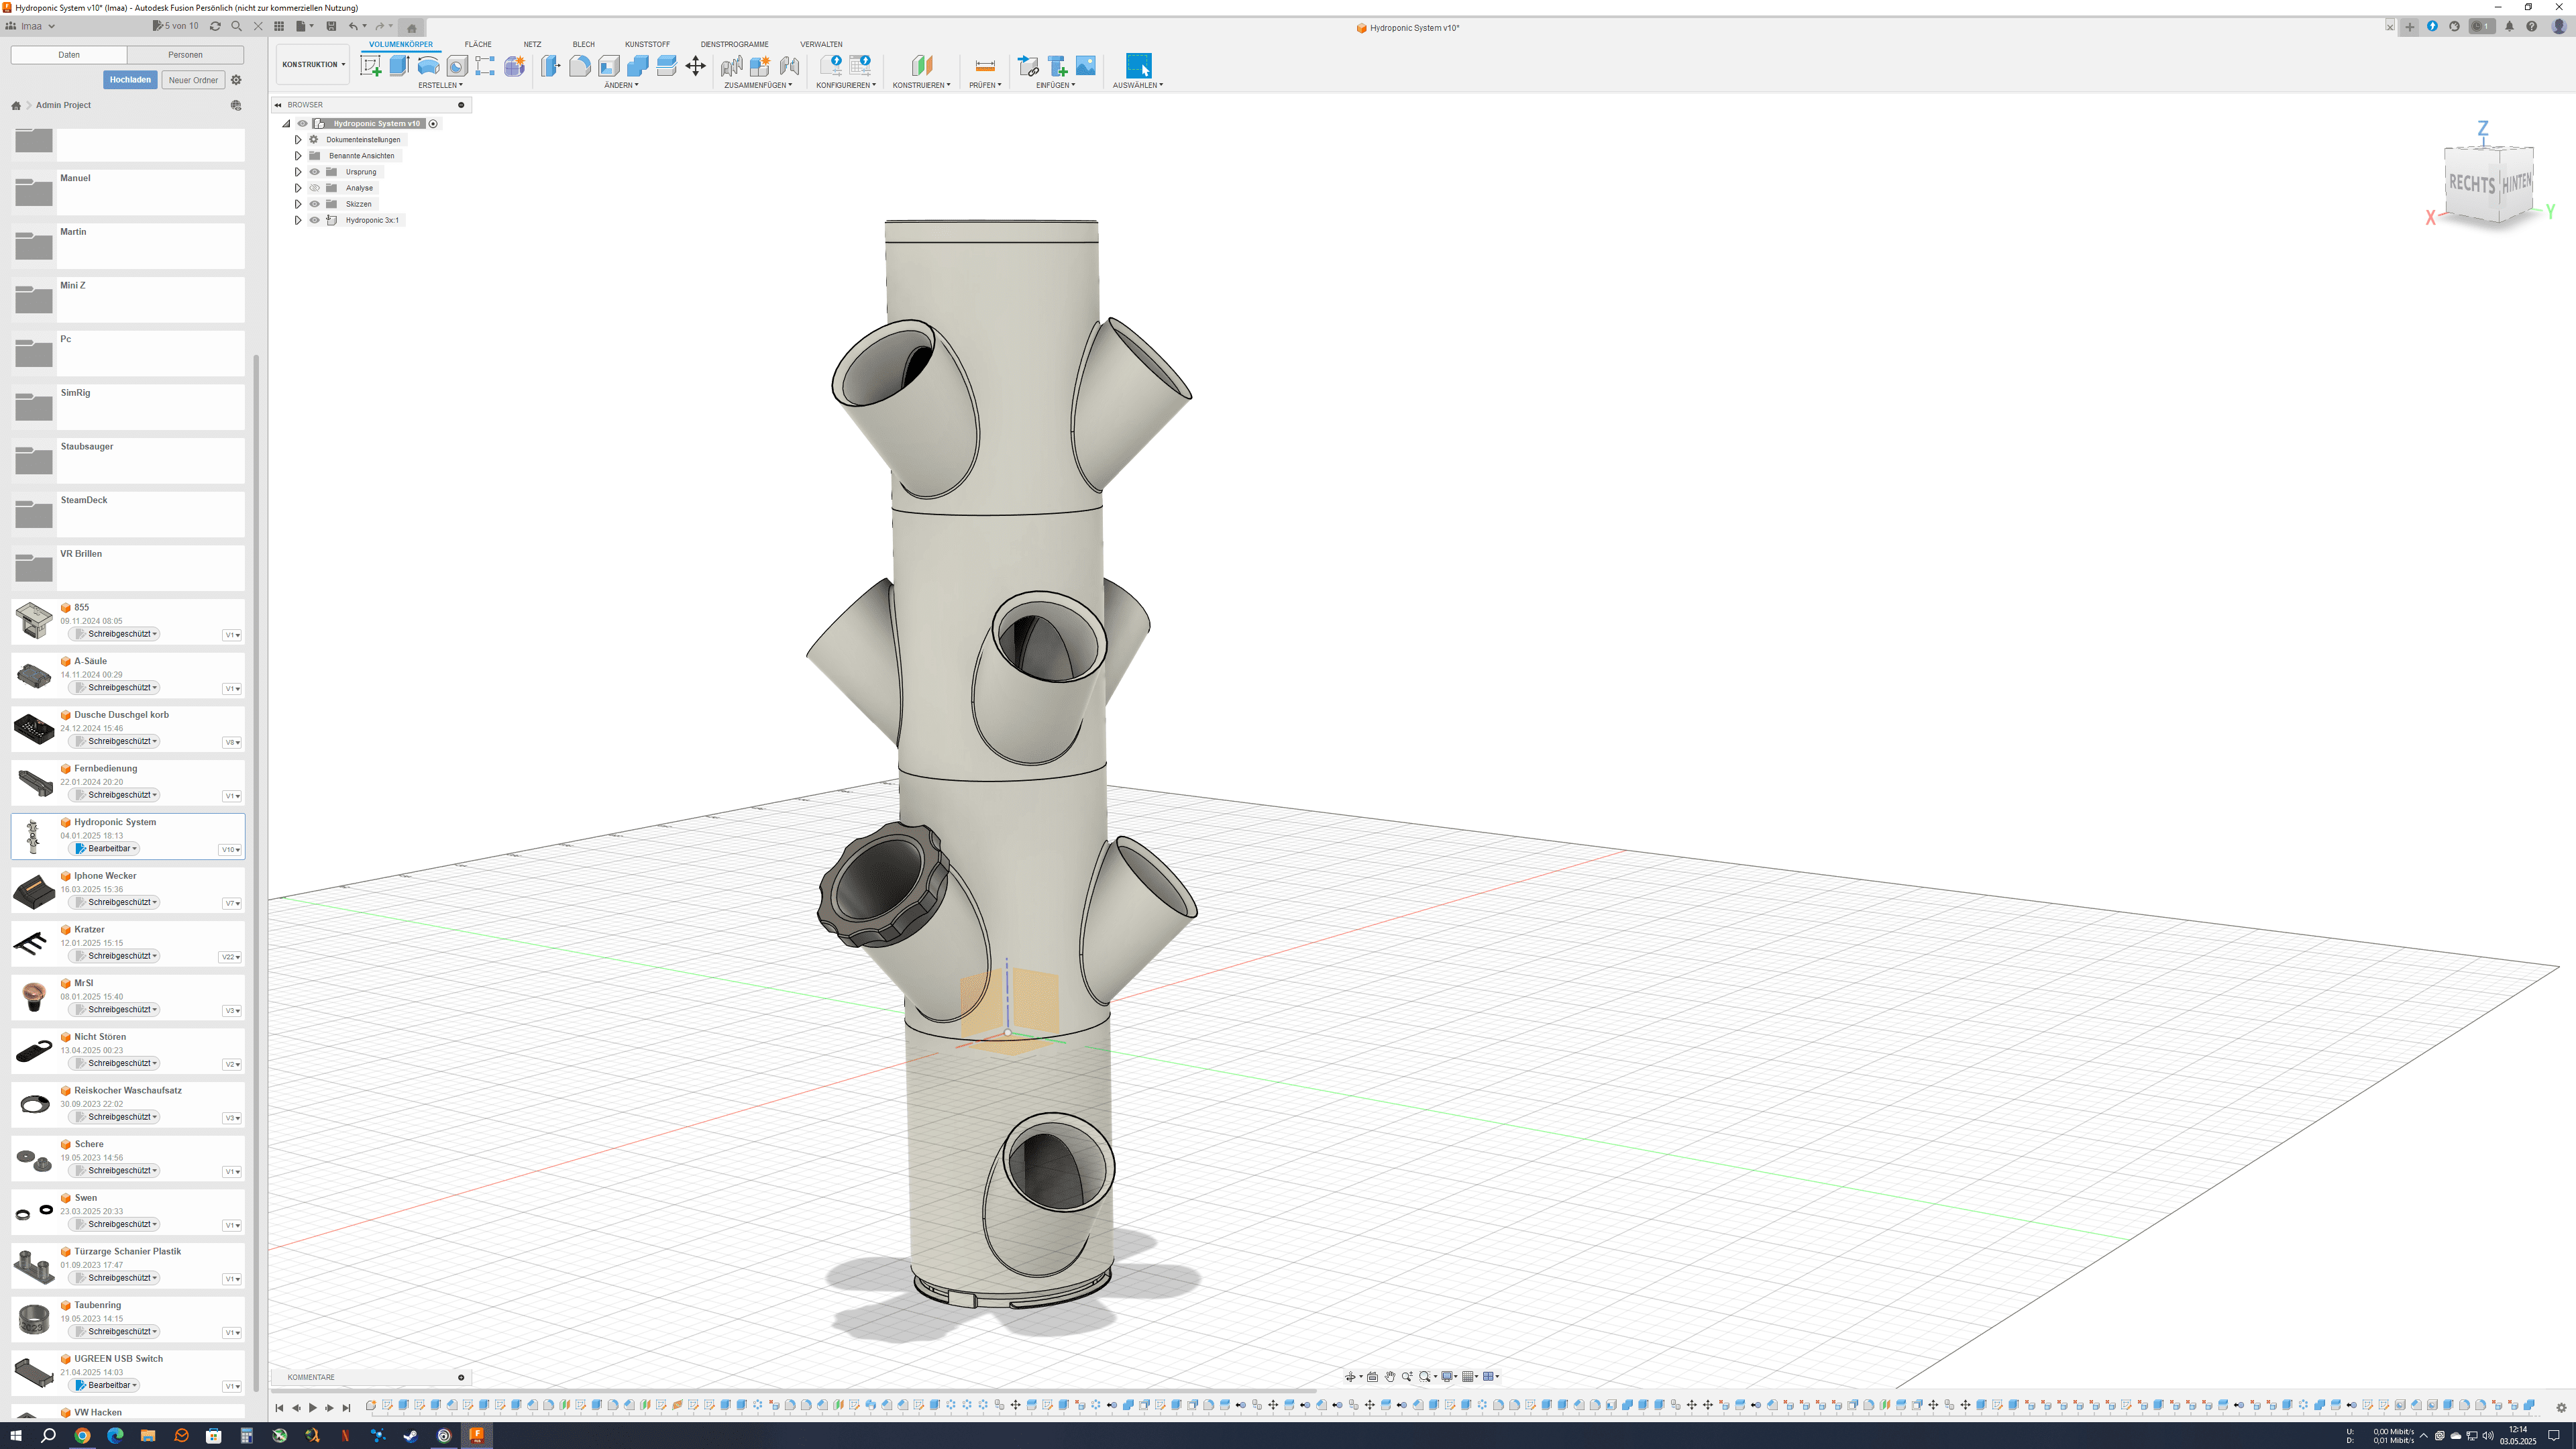The height and width of the screenshot is (1449, 2576).
Task: Switch to the FLÄCHE tab
Action: (477, 44)
